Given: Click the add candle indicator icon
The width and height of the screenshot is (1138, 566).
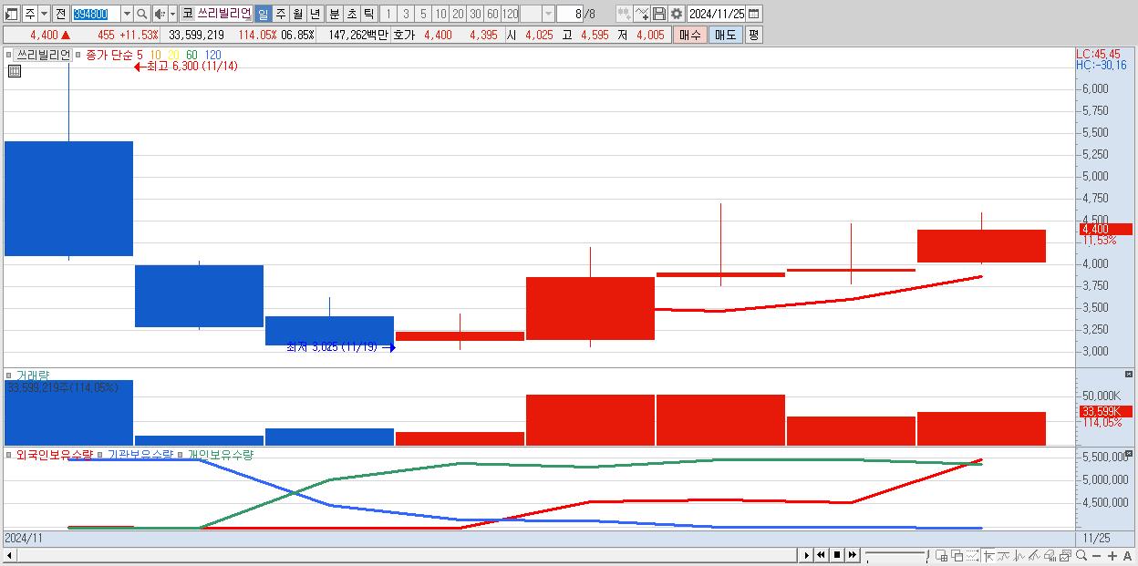Looking at the screenshot, I should click(625, 14).
